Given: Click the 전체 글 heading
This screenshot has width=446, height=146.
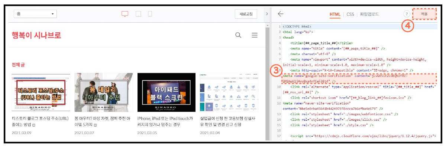Looking at the screenshot, I should 18,65.
